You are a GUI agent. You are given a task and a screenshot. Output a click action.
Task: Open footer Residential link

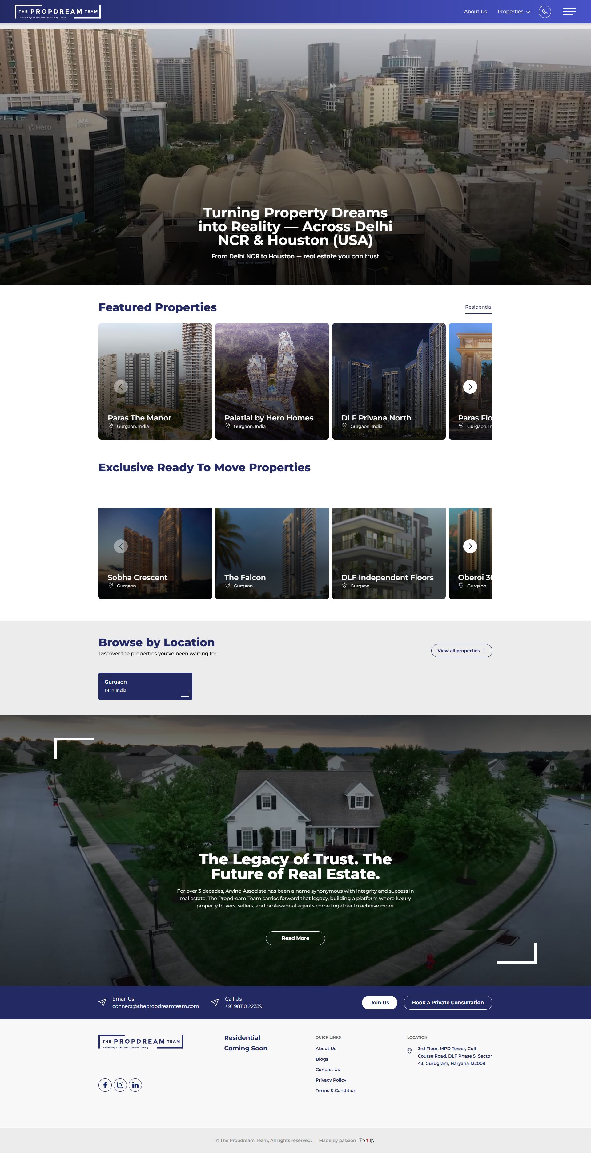point(242,1038)
